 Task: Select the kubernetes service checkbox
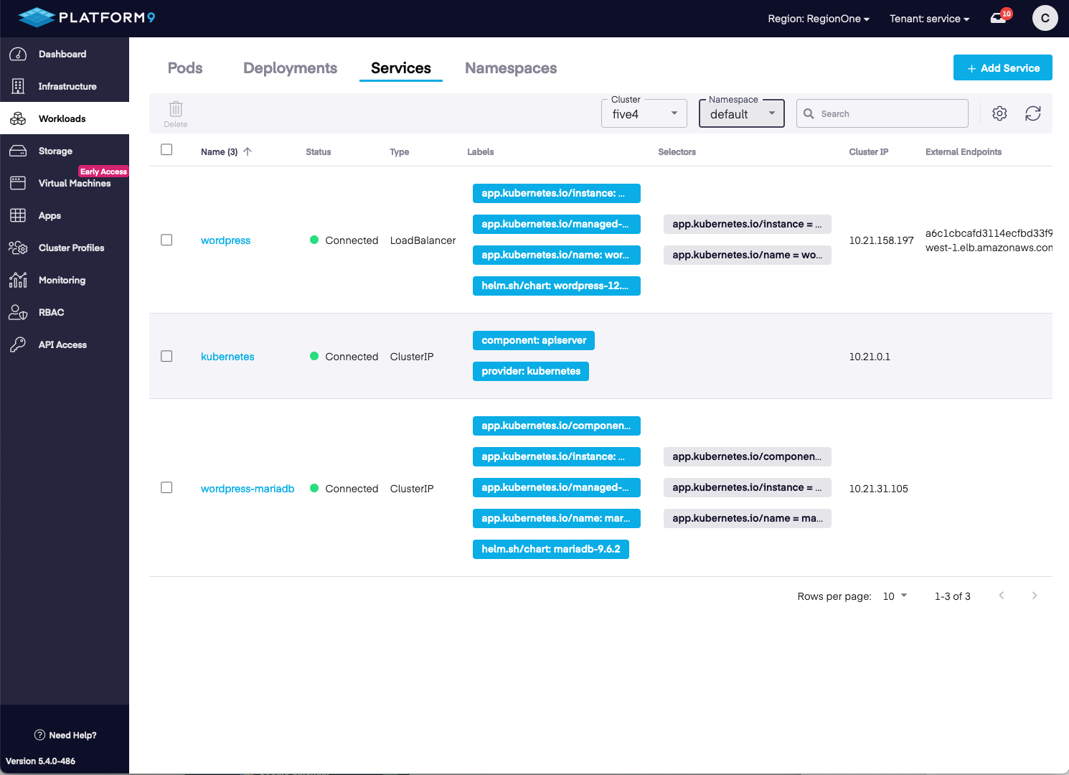pos(166,356)
